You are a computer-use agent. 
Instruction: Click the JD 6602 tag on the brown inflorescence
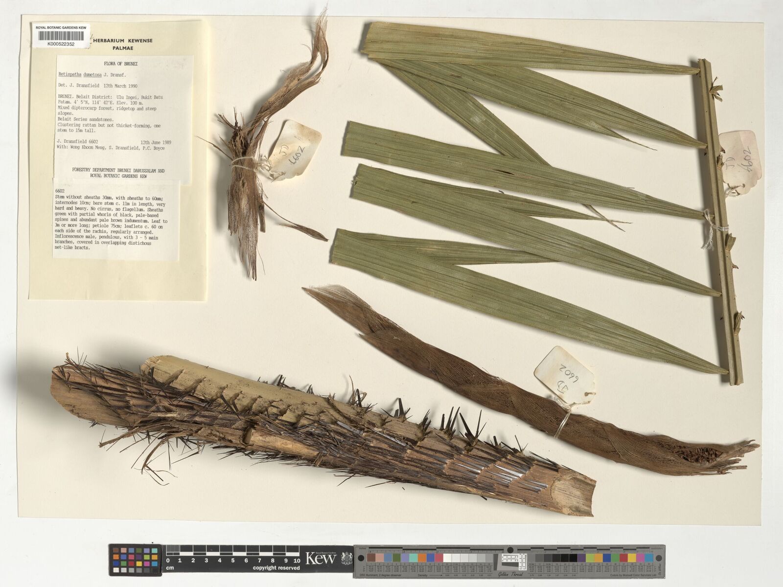564,372
